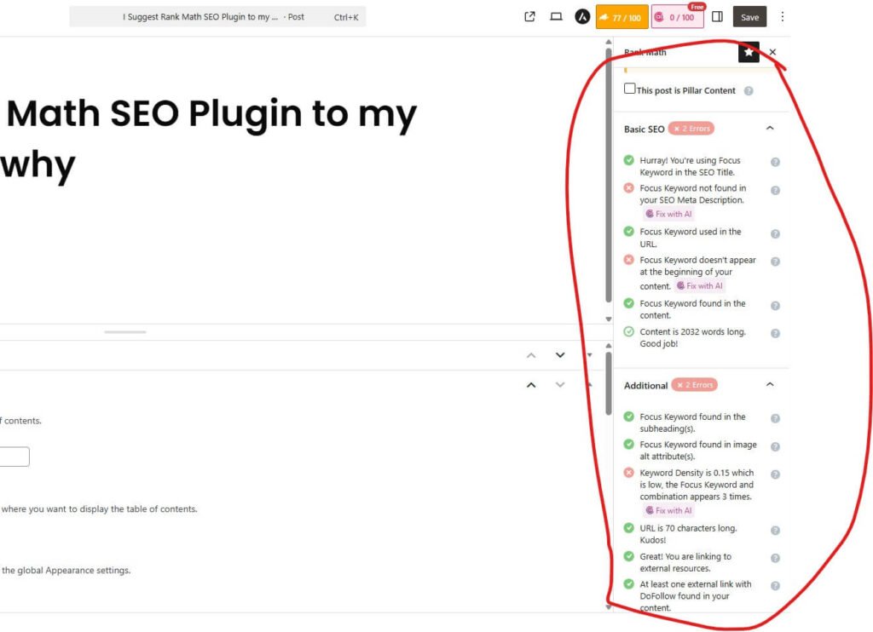Move meta box up with grey up chevron
This screenshot has height=632, width=873.
coord(531,355)
